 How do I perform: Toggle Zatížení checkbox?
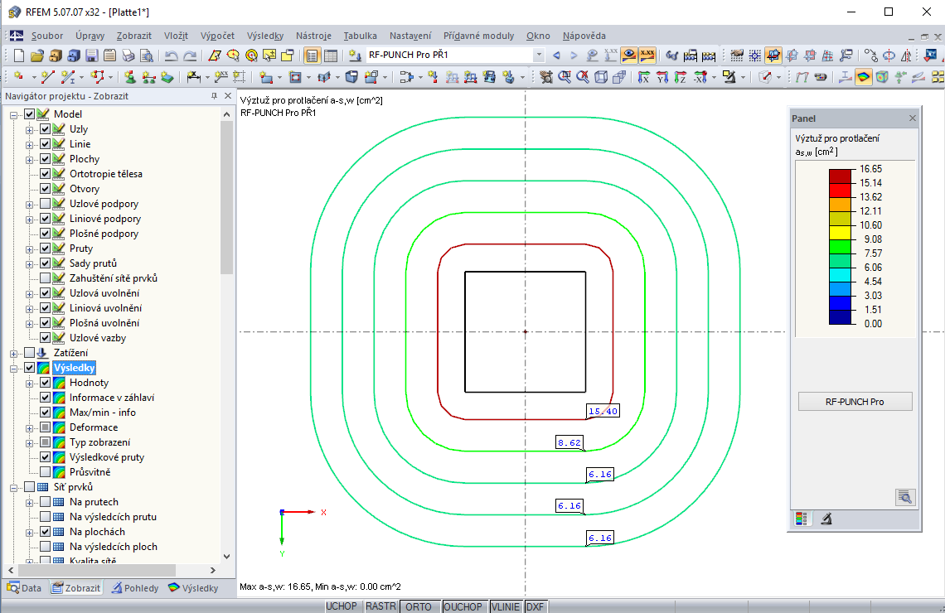point(30,353)
